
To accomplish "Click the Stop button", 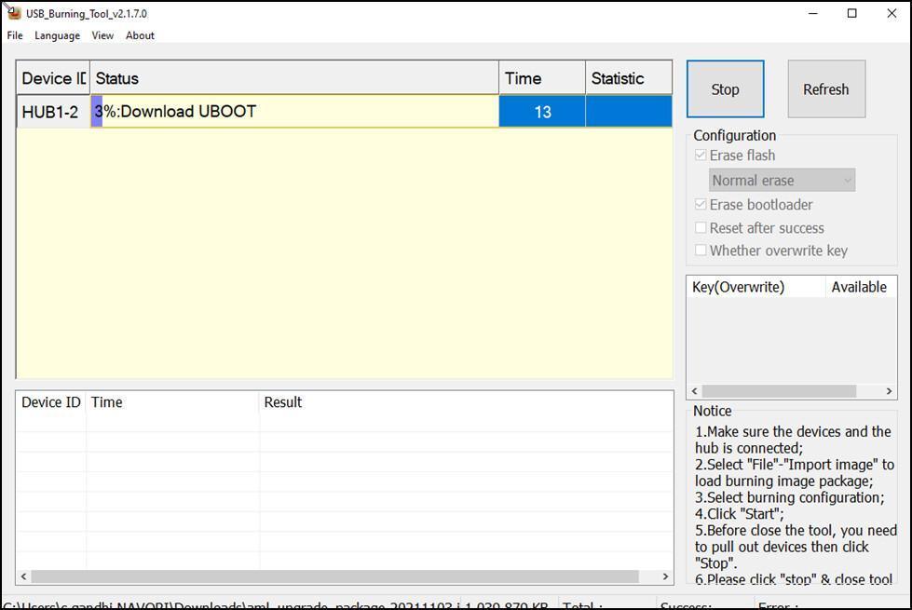I will 726,89.
